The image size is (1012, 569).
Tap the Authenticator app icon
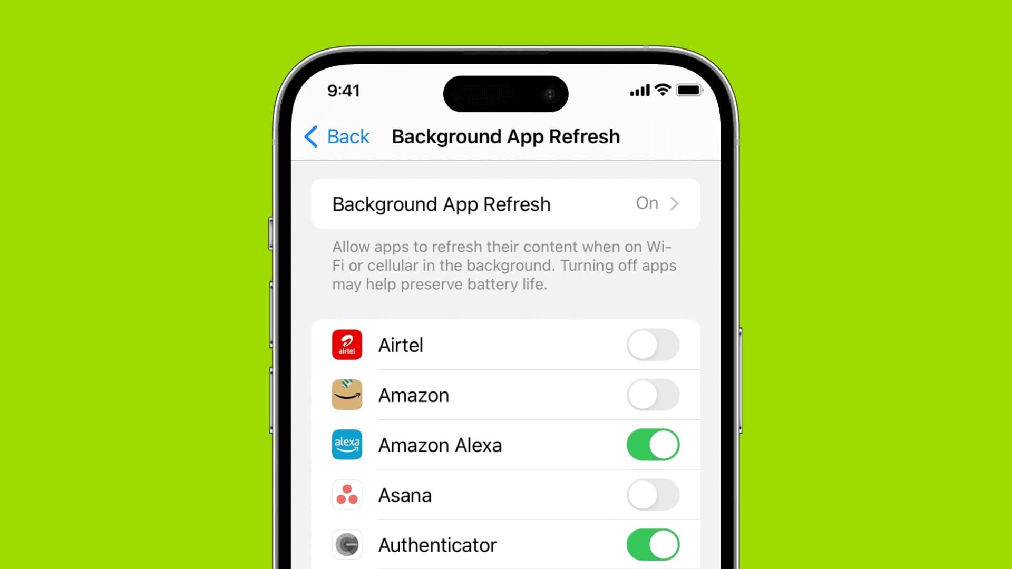point(347,545)
